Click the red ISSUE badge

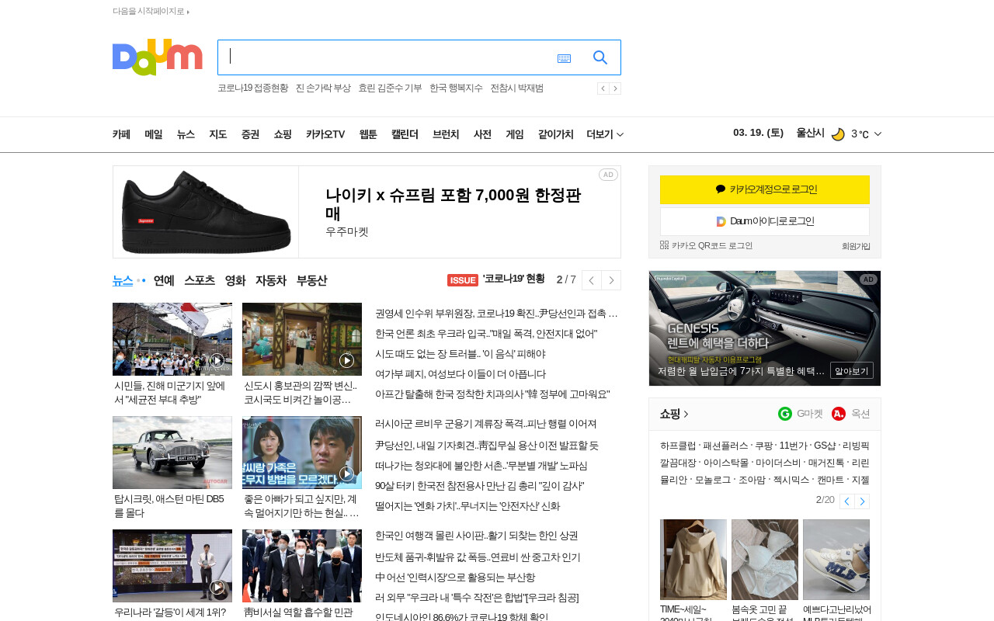click(463, 280)
